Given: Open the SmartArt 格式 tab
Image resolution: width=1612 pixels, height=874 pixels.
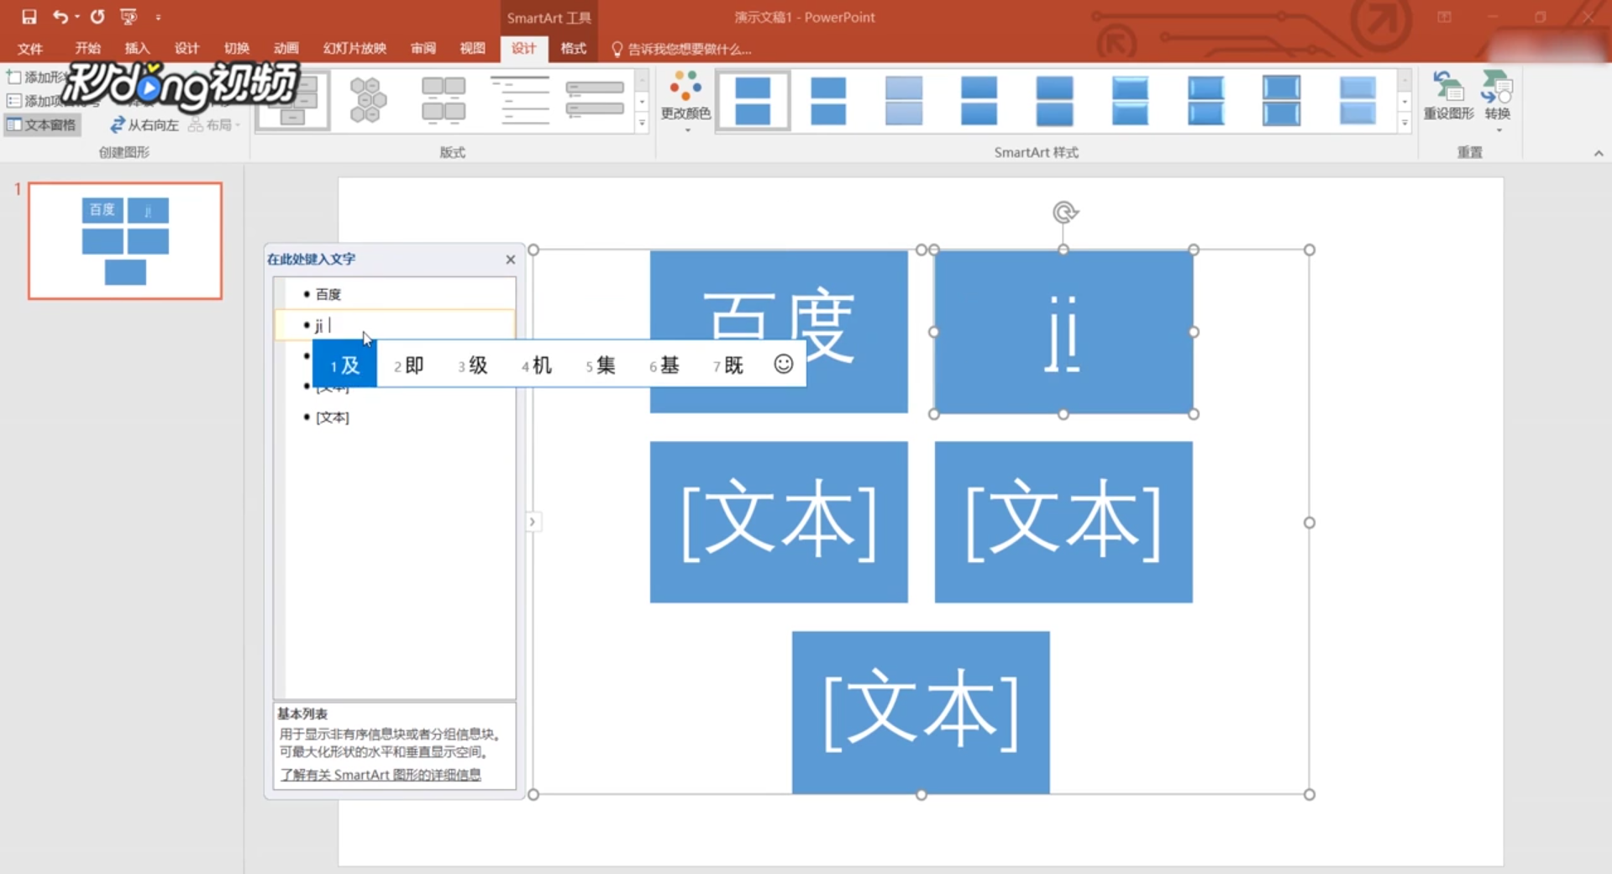Looking at the screenshot, I should click(573, 49).
